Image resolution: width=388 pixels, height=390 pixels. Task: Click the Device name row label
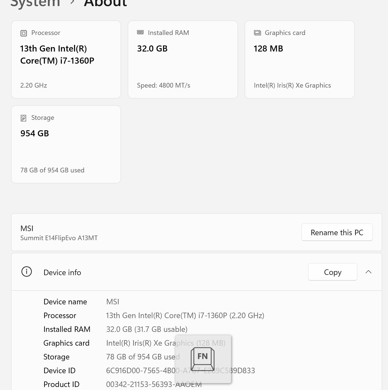[x=65, y=302]
